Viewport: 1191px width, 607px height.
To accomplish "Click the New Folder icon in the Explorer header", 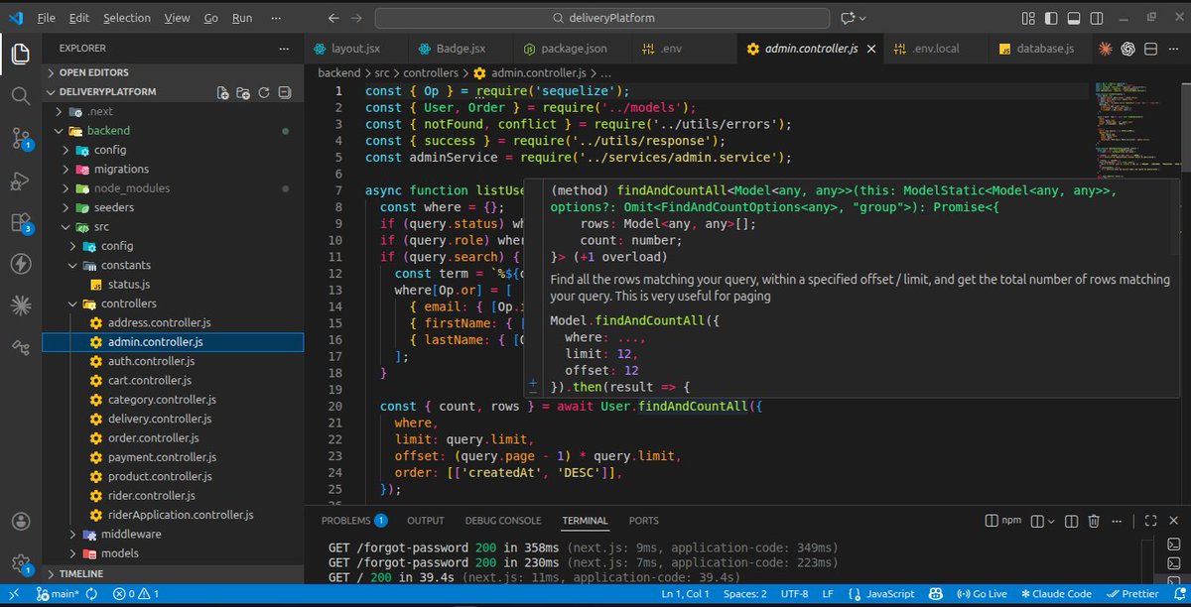I will tap(242, 92).
